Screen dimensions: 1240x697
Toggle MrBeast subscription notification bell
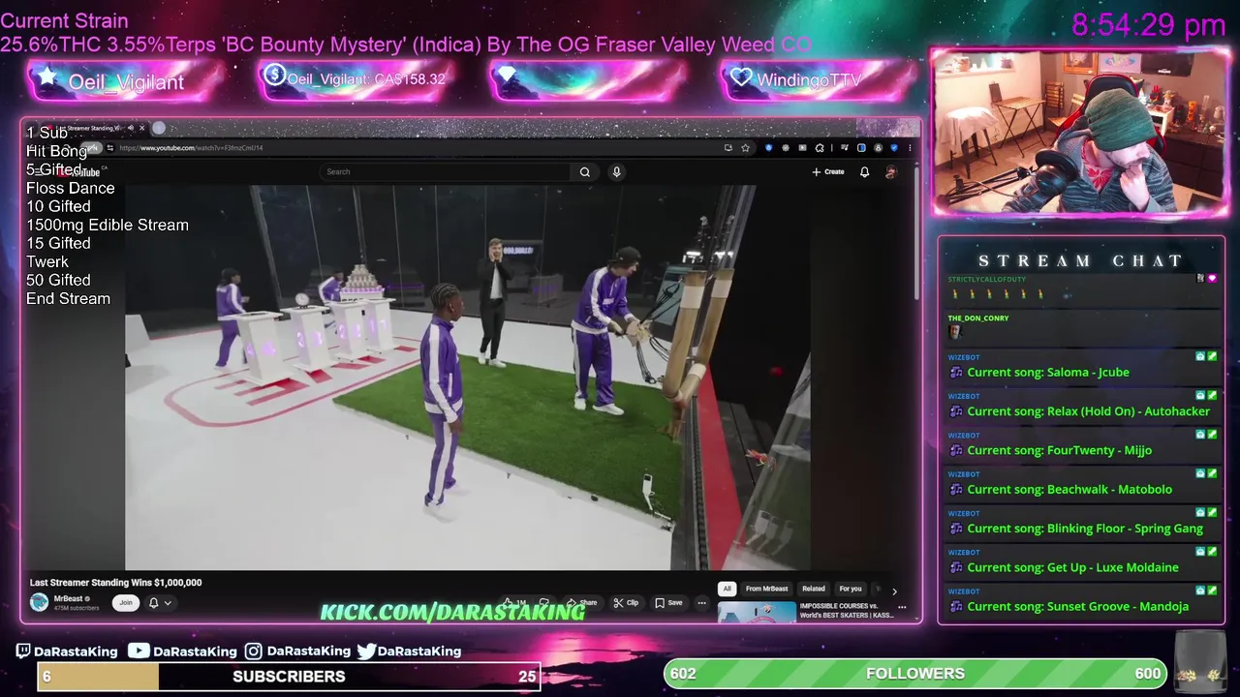pos(153,603)
